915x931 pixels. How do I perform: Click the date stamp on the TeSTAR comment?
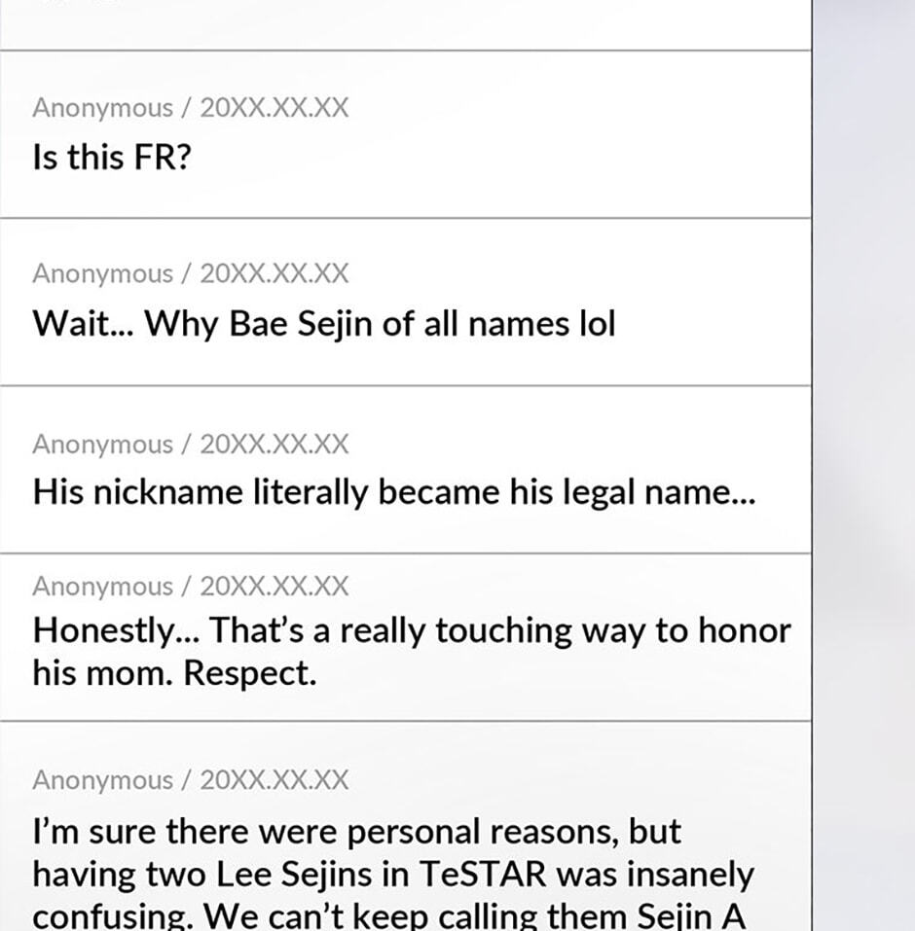point(274,780)
